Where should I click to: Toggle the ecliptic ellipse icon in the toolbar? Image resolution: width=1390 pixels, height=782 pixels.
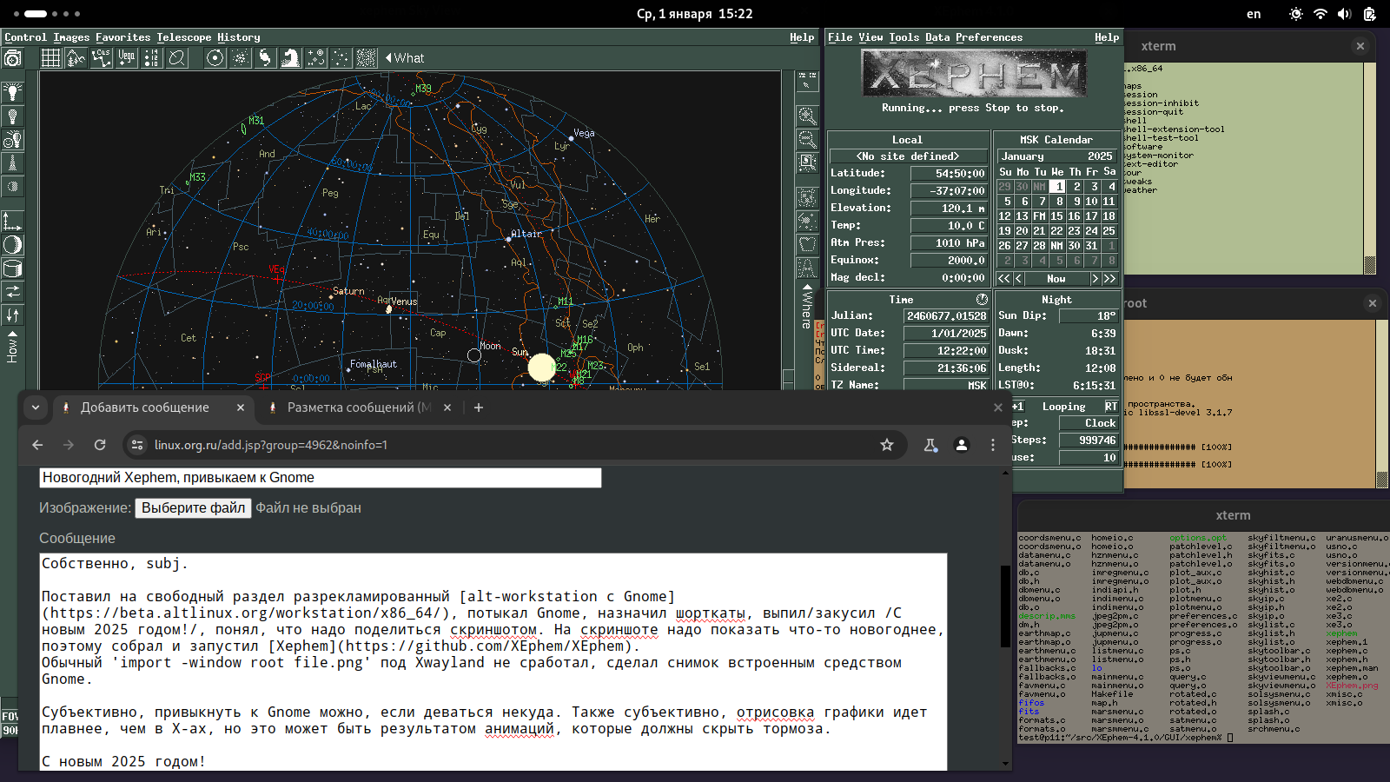coord(177,58)
